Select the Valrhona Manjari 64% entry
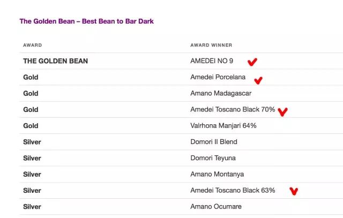343x218 pixels. [223, 126]
